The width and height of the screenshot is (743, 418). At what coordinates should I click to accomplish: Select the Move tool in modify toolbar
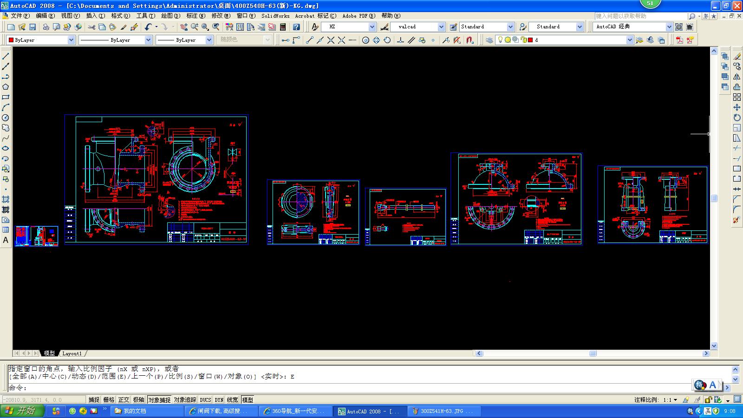(x=737, y=107)
